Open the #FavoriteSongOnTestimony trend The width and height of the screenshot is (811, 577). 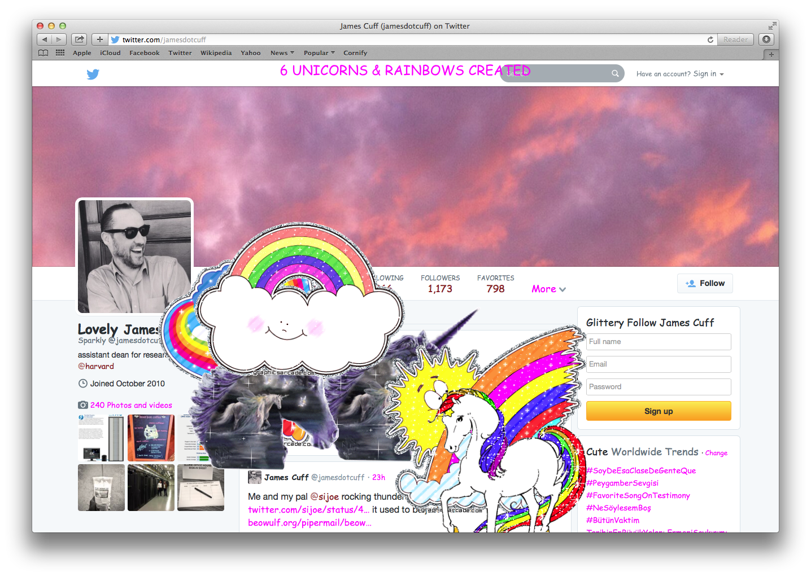point(638,495)
